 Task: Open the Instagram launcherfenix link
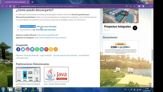pyautogui.click(x=50, y=38)
